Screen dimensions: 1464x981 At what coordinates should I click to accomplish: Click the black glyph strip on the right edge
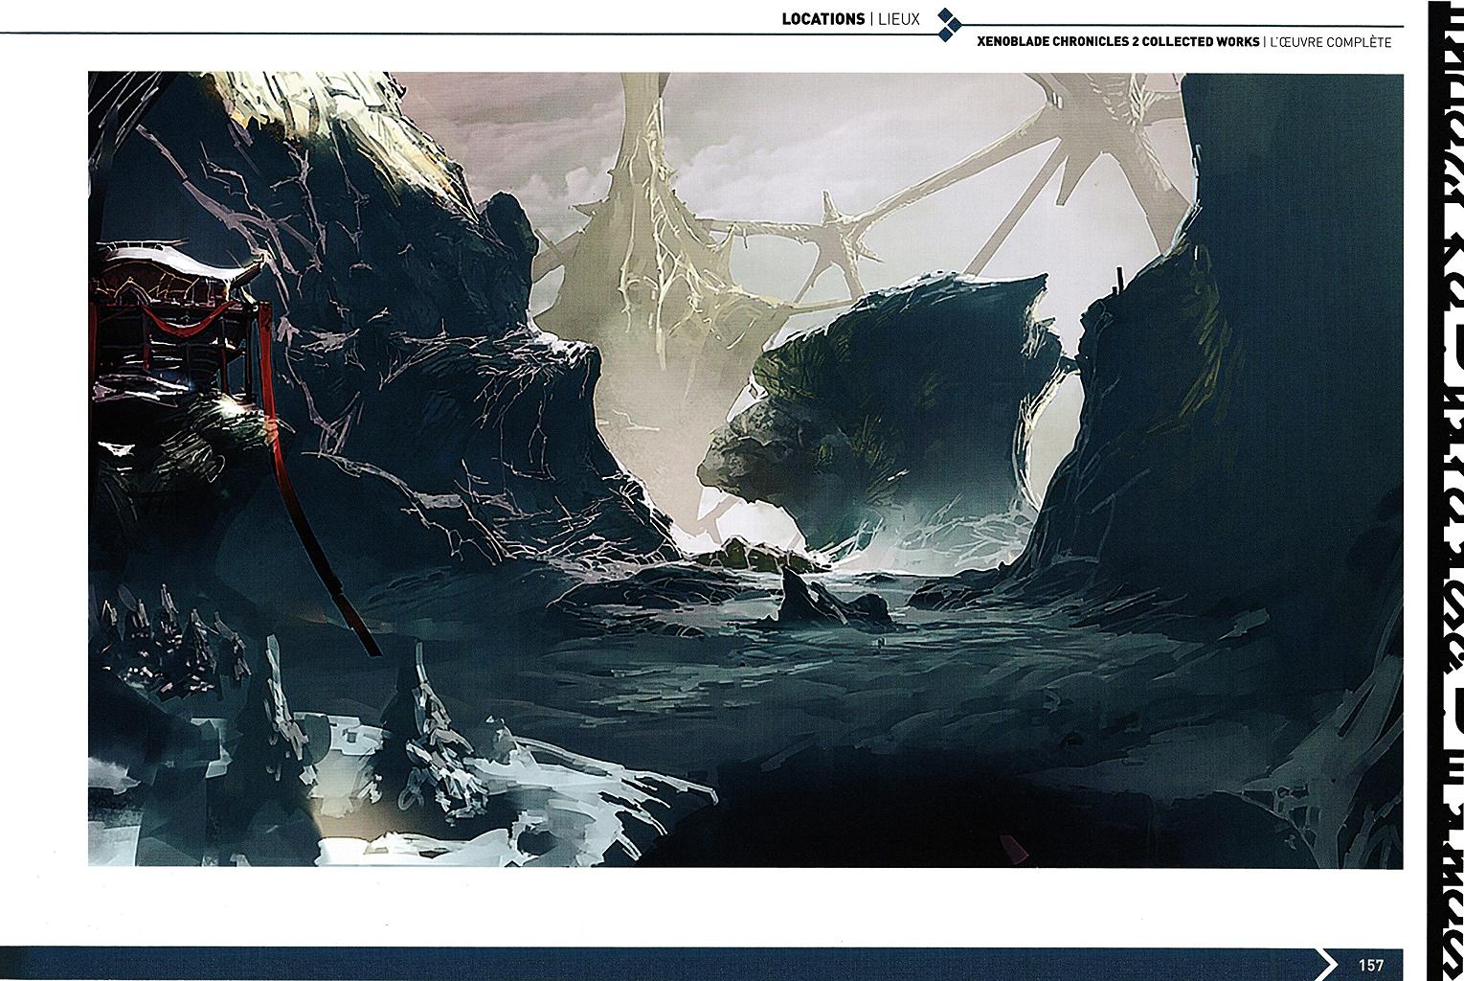tap(1445, 479)
